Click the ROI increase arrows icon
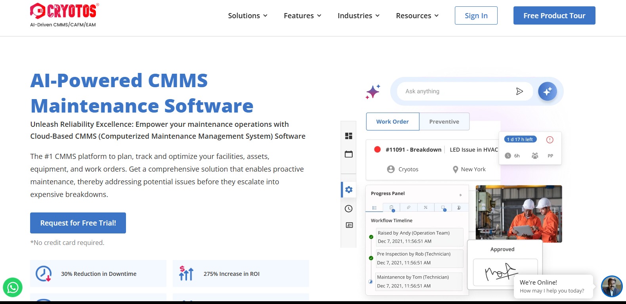 (x=186, y=273)
